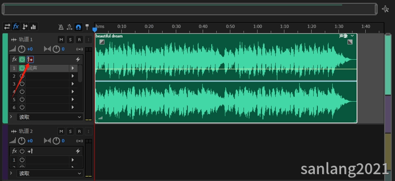Click the clip's fade-in handle
This screenshot has height=181, width=395.
tap(102, 42)
